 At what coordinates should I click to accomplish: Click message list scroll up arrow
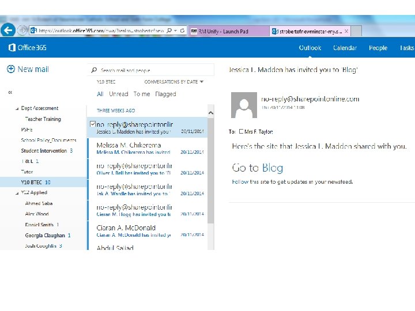(x=211, y=113)
